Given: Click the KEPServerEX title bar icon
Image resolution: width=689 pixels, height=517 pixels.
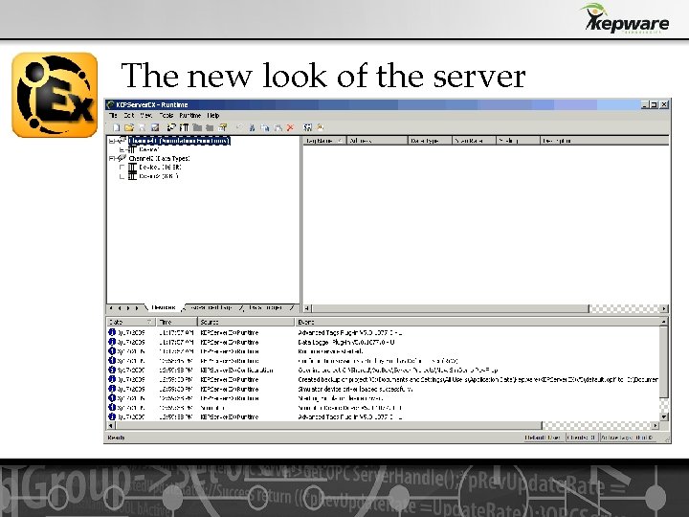Looking at the screenshot, I should click(111, 104).
